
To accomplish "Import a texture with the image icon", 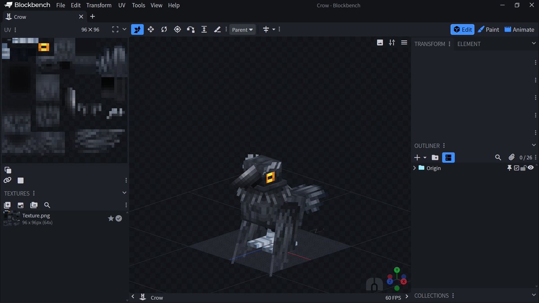I will 21,205.
